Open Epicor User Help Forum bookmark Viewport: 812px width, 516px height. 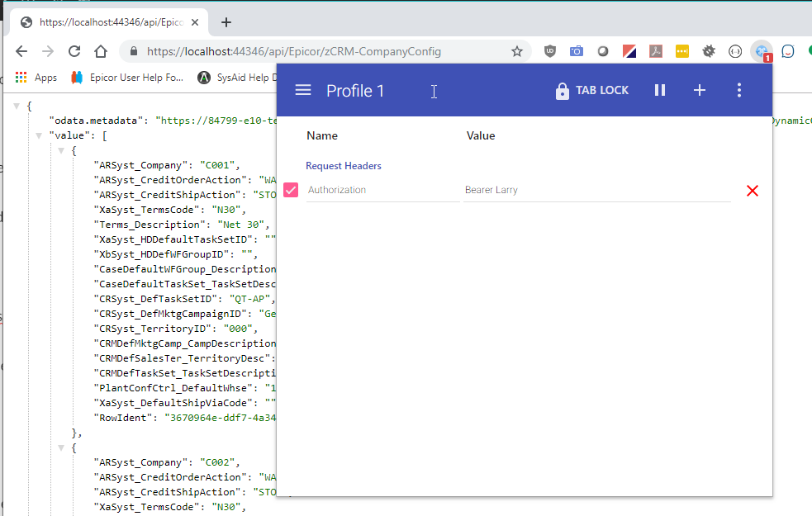click(127, 78)
